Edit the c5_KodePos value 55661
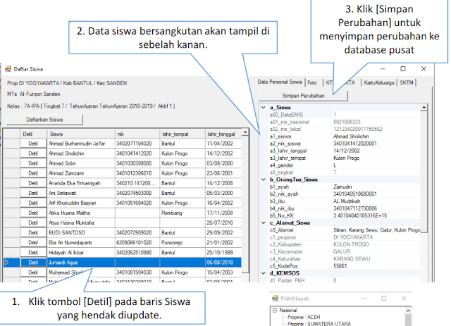This screenshot has height=326, width=451. 376,266
